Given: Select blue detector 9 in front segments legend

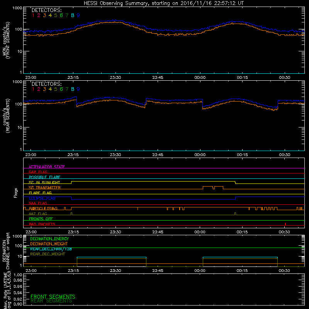Looking at the screenshot, I should coord(78,15).
